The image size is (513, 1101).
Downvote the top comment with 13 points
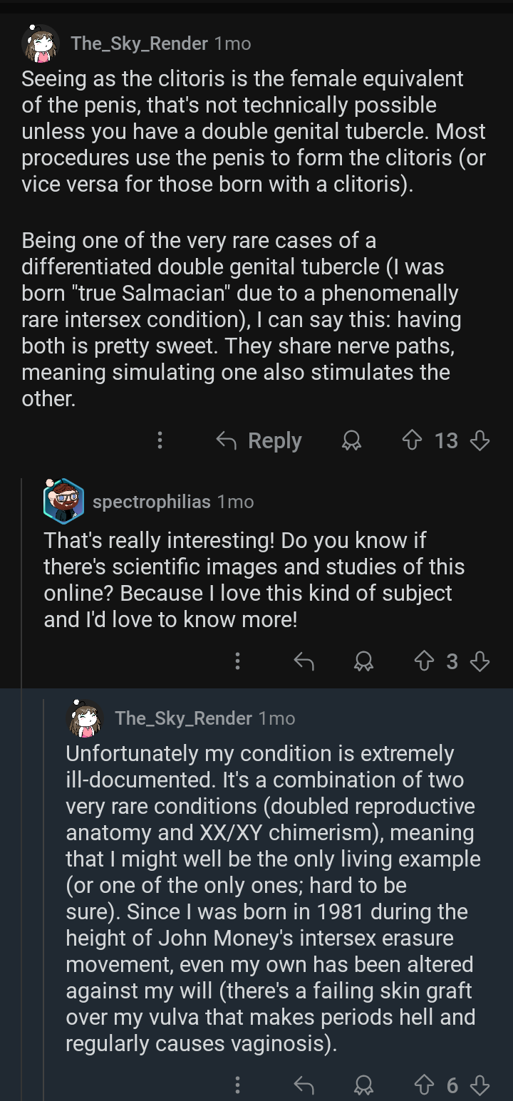480,441
